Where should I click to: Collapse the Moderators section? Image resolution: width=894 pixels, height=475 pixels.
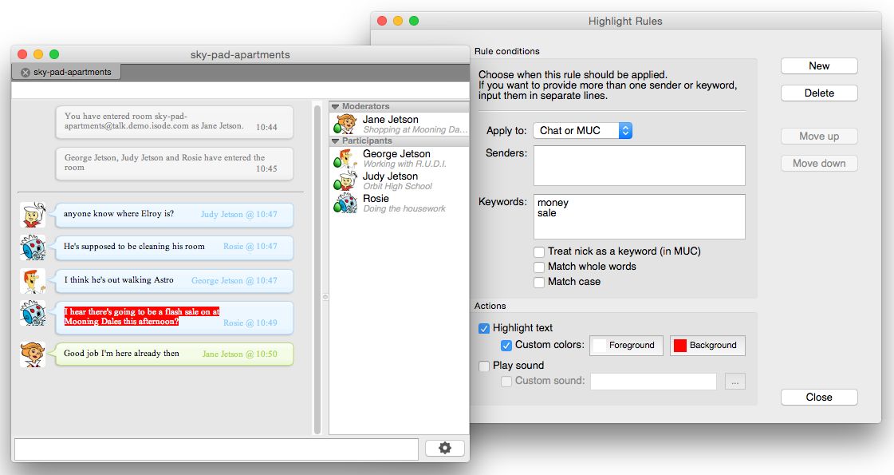point(335,105)
